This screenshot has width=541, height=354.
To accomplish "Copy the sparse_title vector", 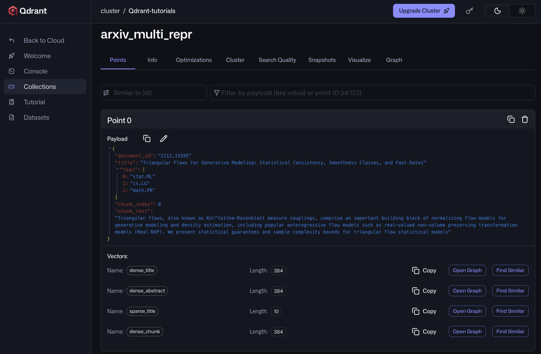I will [424, 311].
